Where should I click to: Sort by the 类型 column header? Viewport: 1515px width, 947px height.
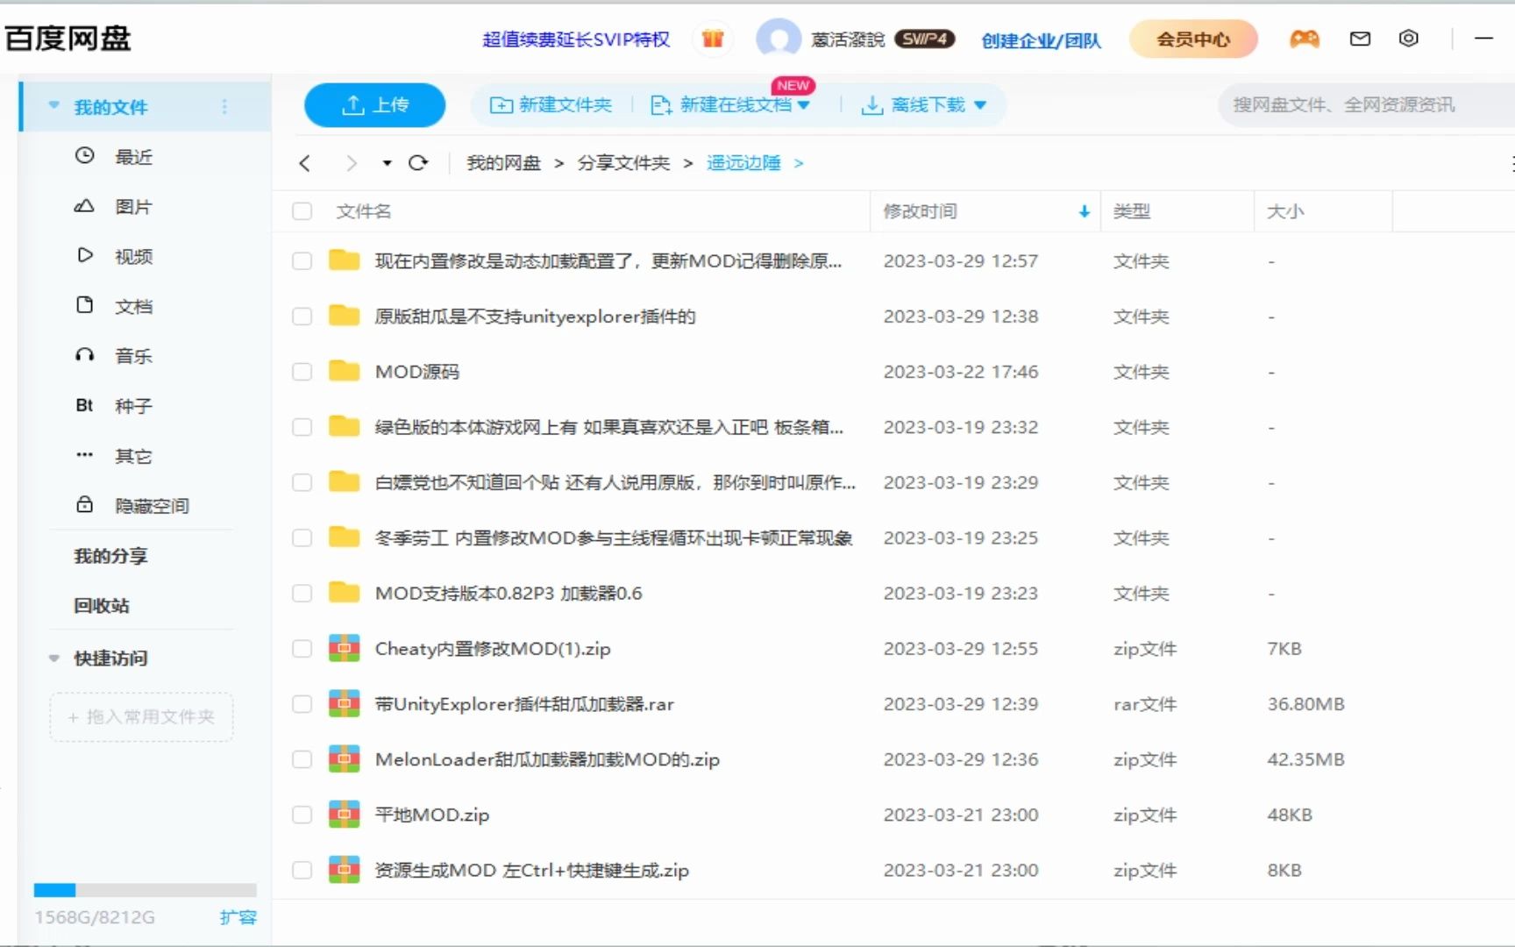point(1132,211)
